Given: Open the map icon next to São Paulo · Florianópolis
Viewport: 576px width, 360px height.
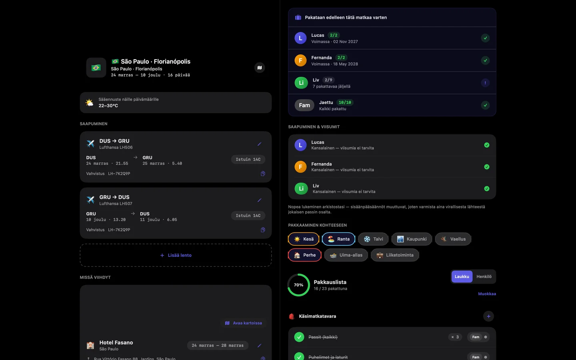Looking at the screenshot, I should click(260, 68).
